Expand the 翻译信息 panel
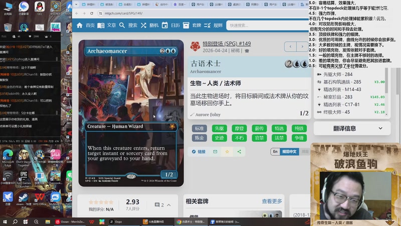Image resolution: width=401 pixels, height=226 pixels. tap(352, 129)
